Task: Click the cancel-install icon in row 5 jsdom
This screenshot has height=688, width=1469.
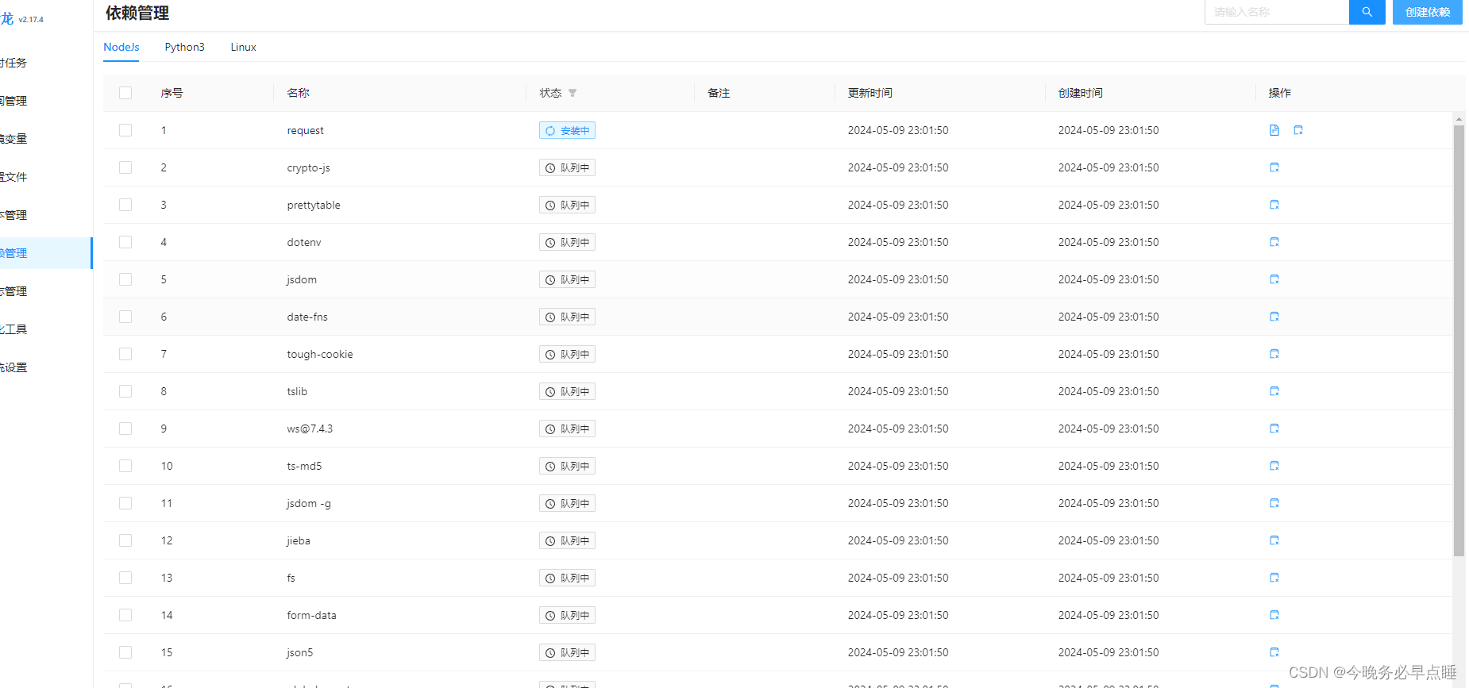Action: point(1274,279)
